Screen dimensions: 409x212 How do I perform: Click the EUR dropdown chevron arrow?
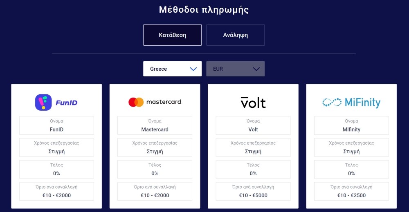click(x=256, y=69)
